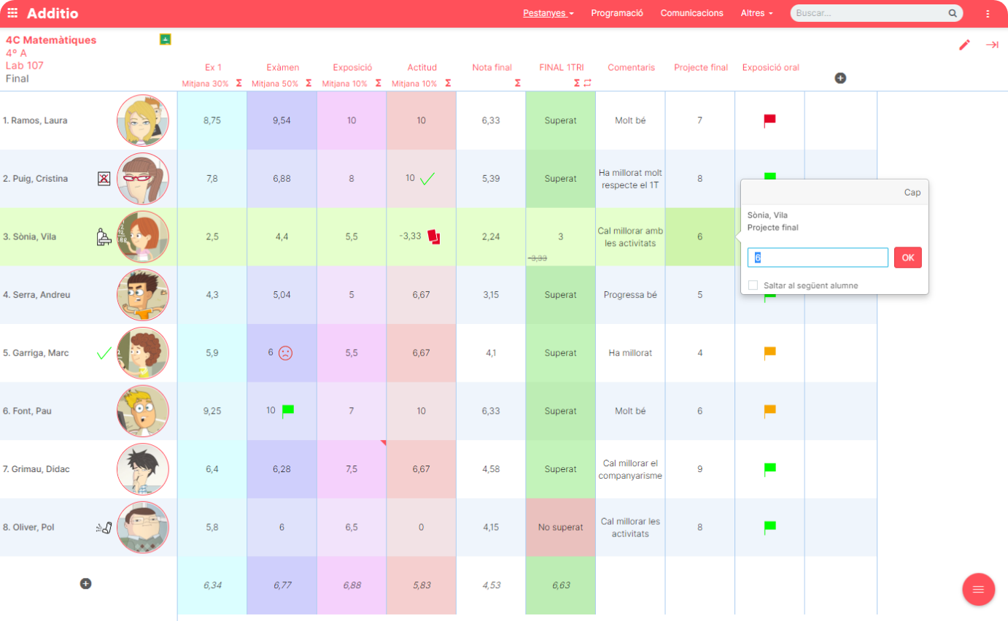This screenshot has width=1008, height=621.
Task: Select the pencil edit icon
Action: [x=965, y=45]
